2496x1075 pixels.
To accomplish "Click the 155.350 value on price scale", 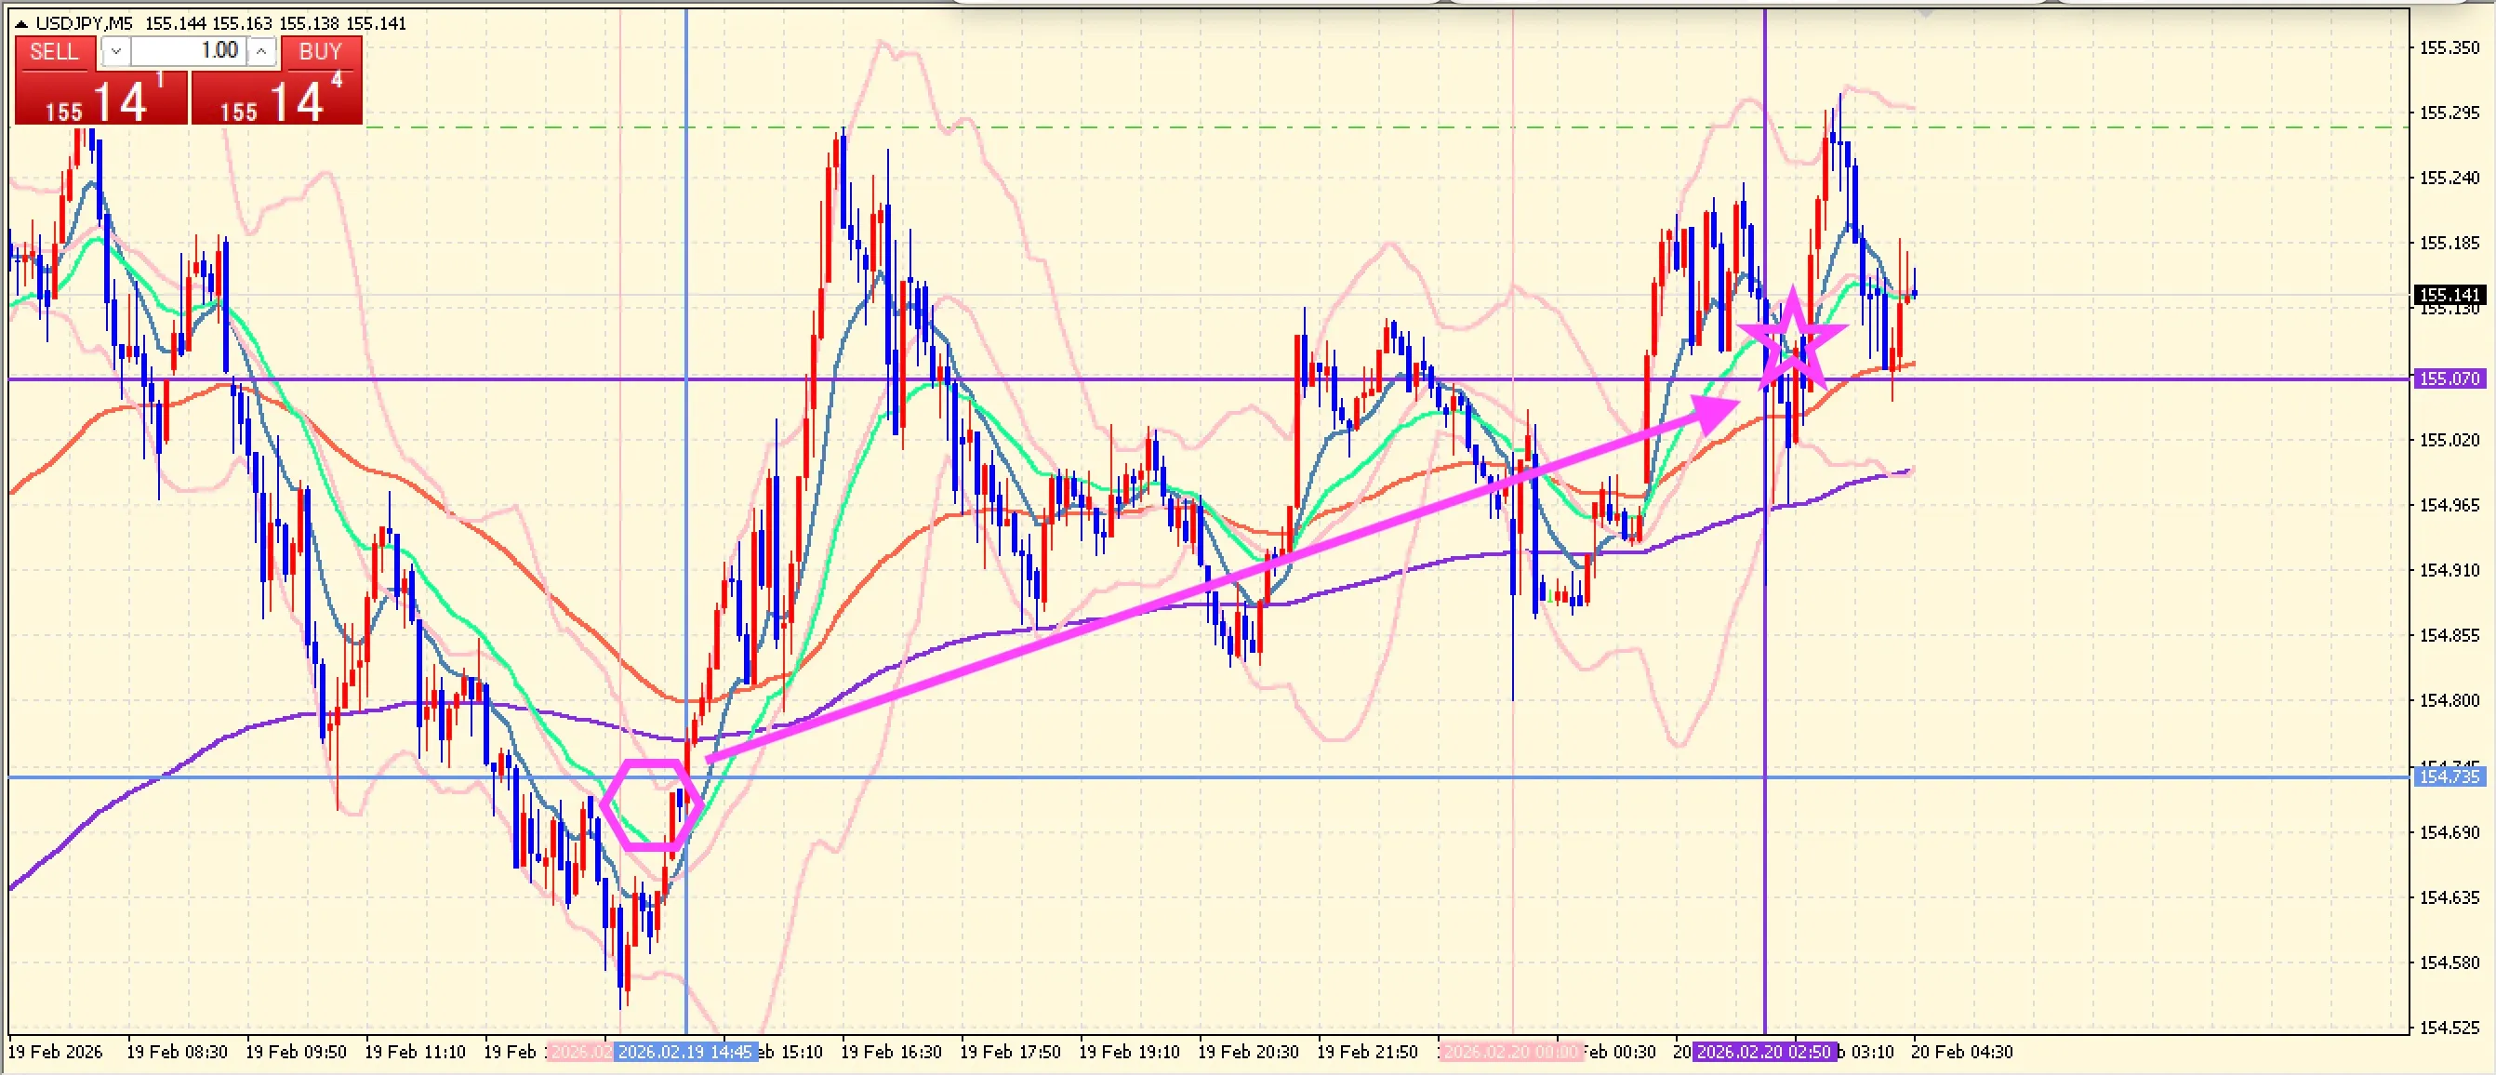I will 2450,47.
